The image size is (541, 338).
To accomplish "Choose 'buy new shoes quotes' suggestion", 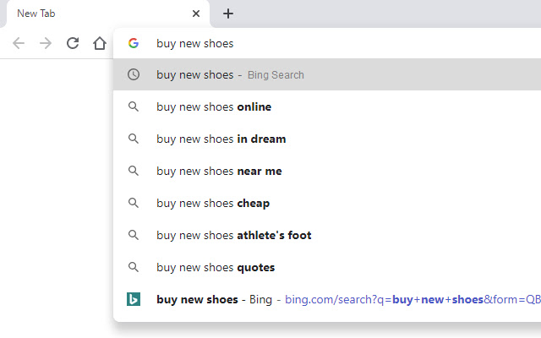I will pos(216,267).
